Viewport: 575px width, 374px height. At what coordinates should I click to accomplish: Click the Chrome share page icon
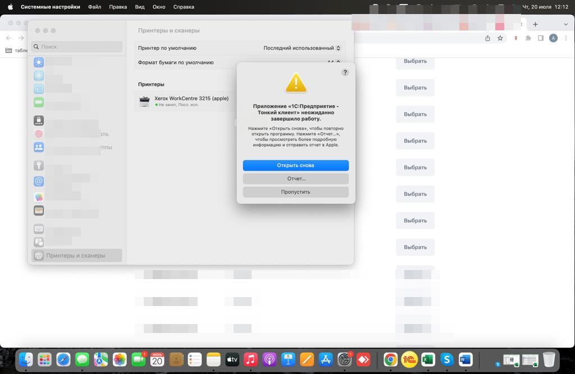tap(487, 38)
